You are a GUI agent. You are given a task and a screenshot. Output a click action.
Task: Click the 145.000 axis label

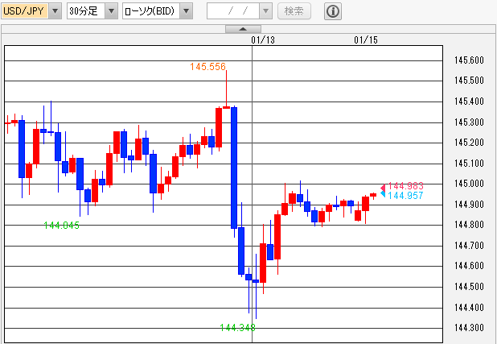(x=469, y=184)
